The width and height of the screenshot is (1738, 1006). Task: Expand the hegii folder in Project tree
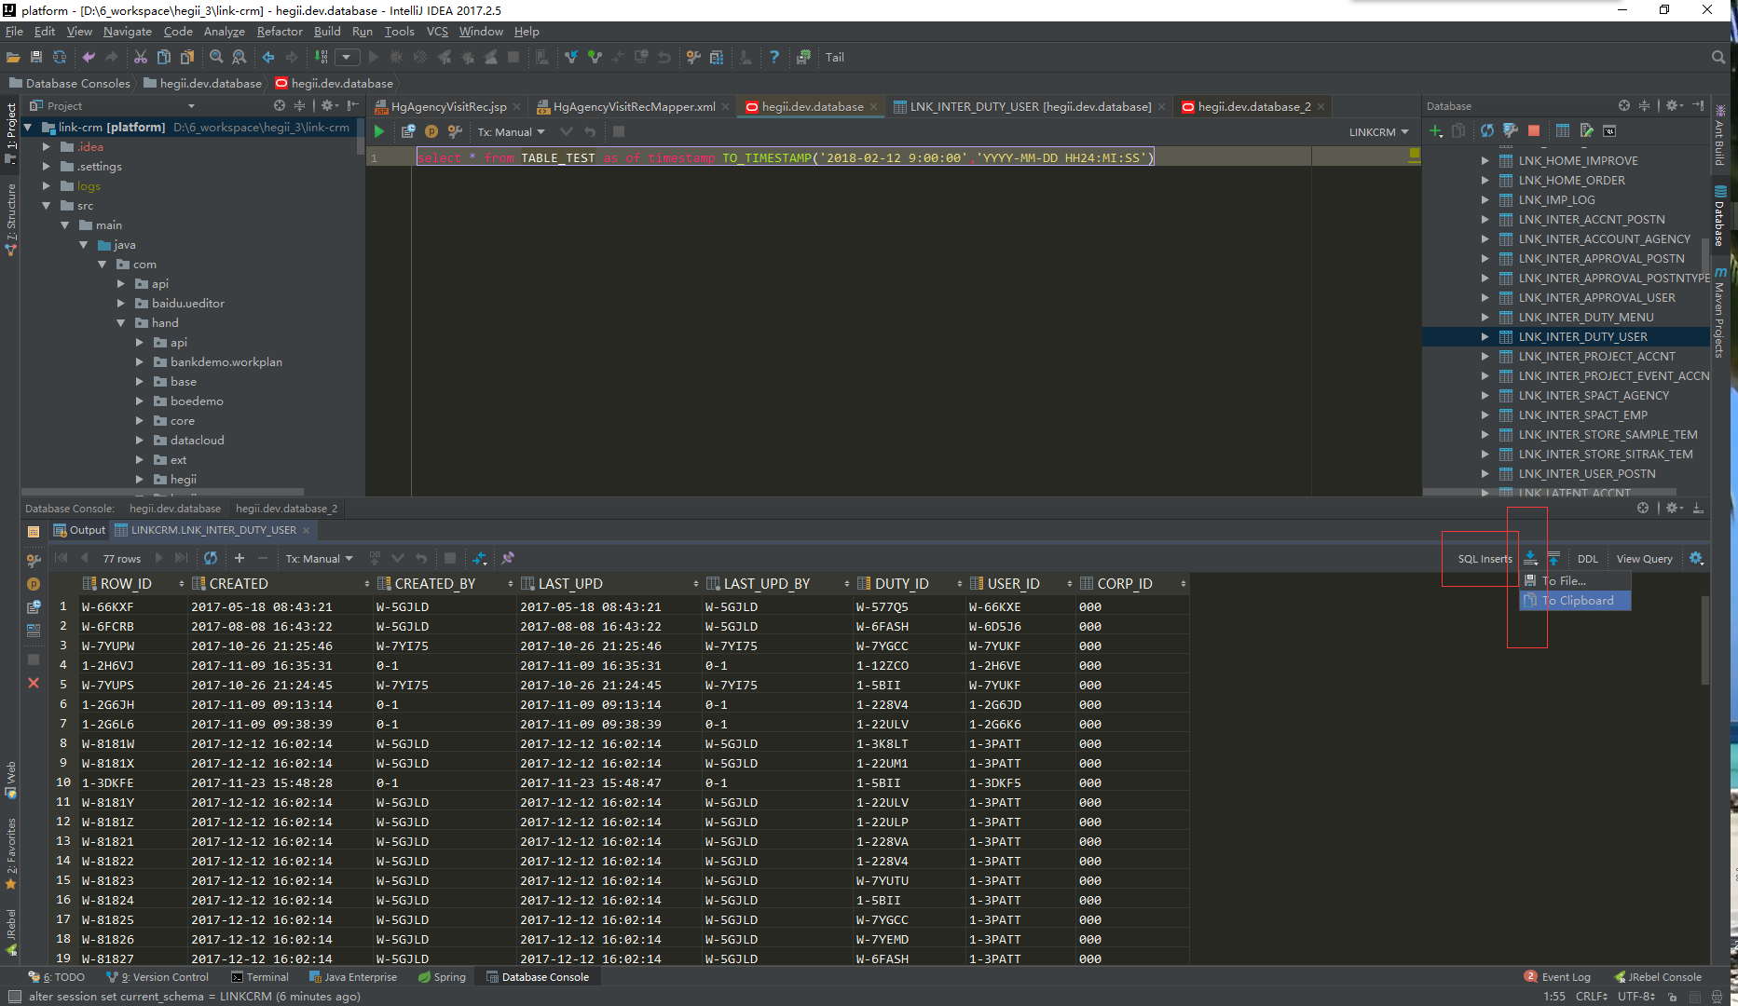140,480
